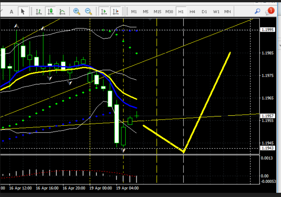
Task: Toggle chart shift from right edge
Action: tap(116, 11)
